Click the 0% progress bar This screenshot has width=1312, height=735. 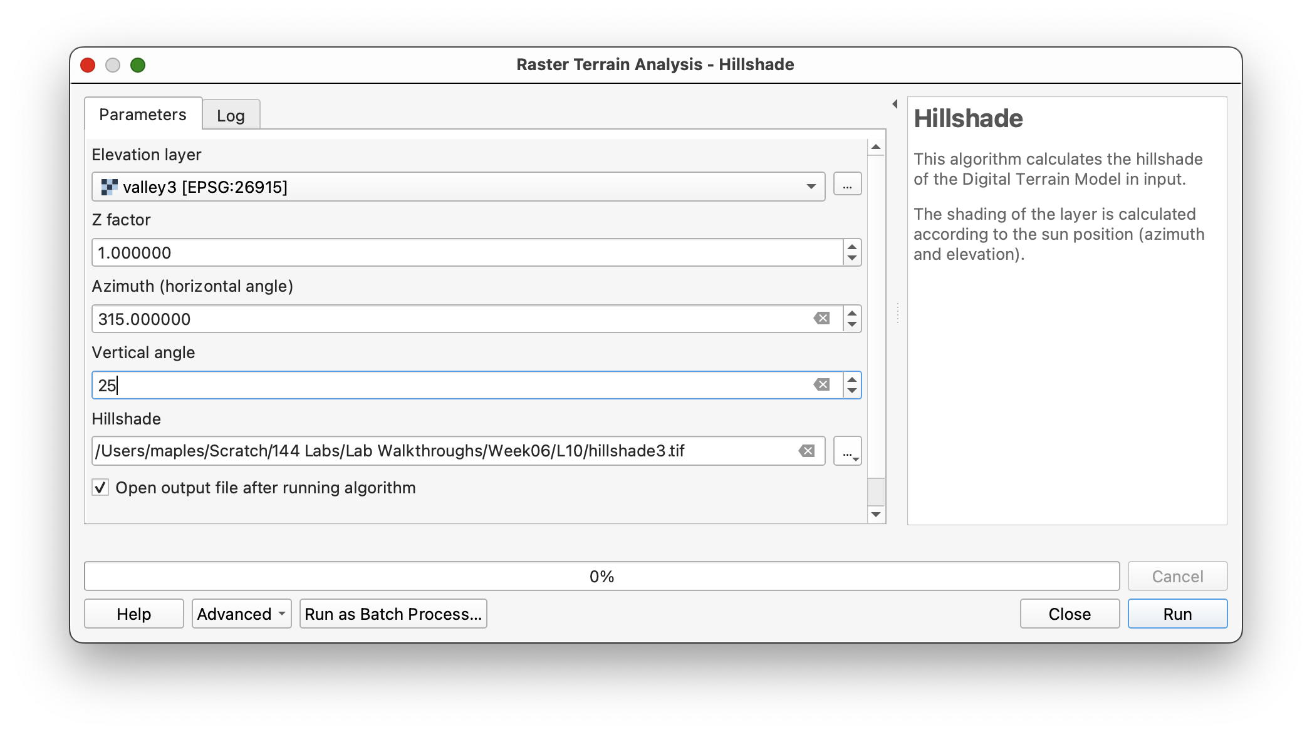coord(601,577)
